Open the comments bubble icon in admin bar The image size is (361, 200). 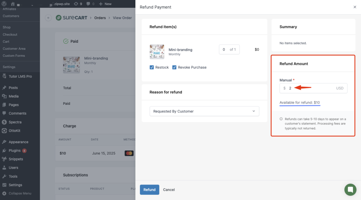[x=88, y=4]
